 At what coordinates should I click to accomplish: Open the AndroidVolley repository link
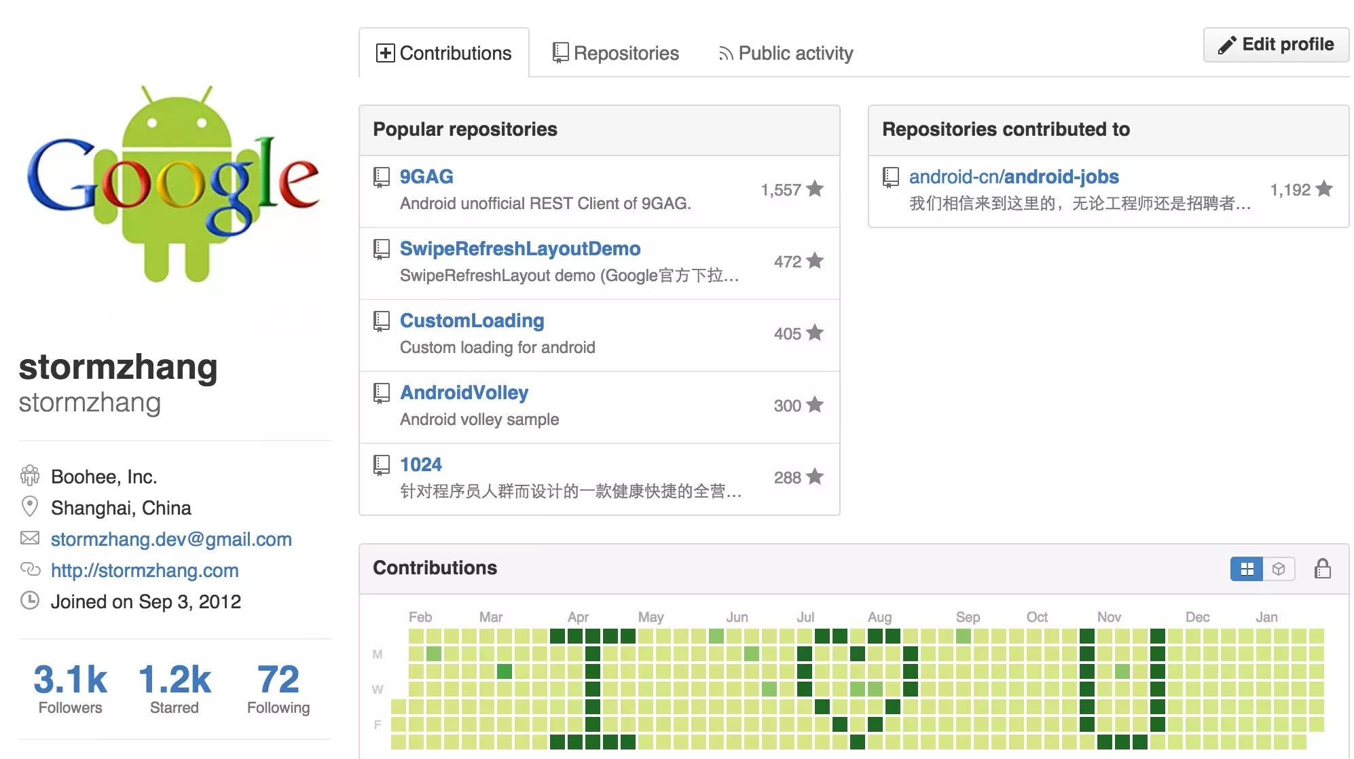coord(464,392)
